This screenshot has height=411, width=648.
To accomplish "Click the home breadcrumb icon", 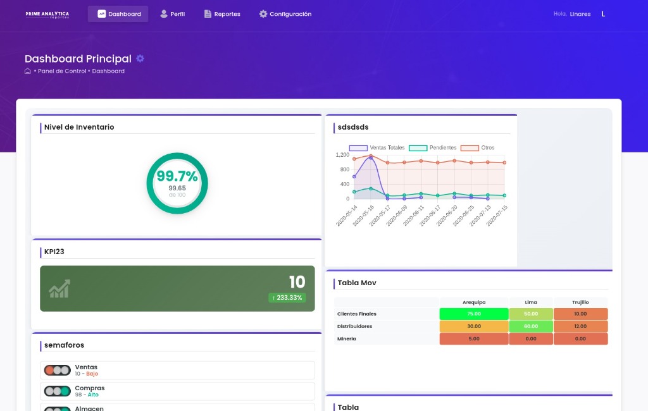I will coord(27,71).
